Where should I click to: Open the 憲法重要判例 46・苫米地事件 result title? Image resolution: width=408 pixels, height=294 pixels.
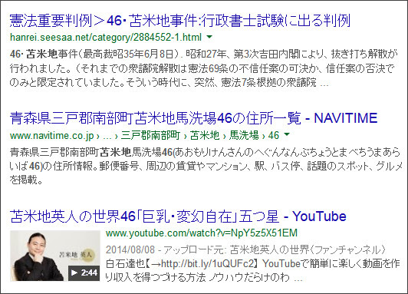180,21
